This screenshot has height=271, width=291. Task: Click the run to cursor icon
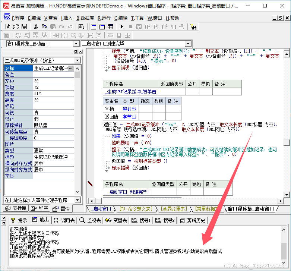[173, 27]
